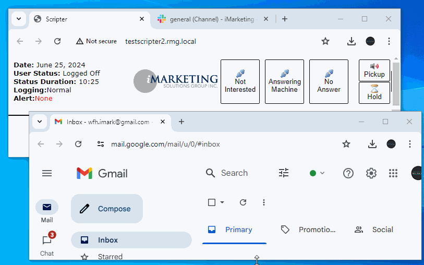424x265 pixels.
Task: Tick the select all emails checkbox
Action: coord(212,202)
